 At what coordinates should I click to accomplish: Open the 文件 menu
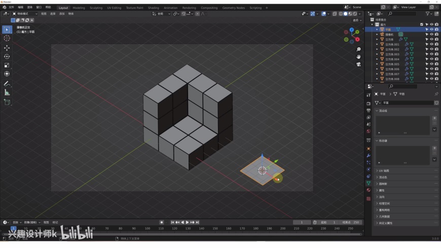[11, 7]
